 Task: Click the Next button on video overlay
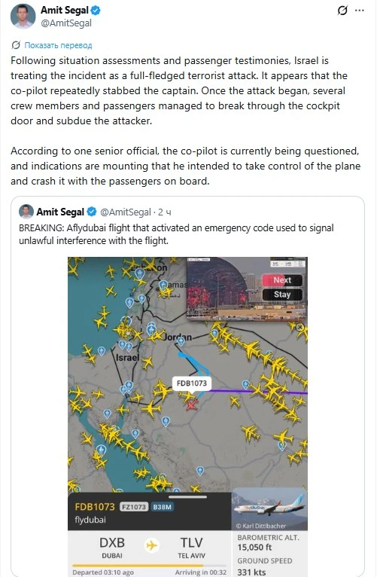coord(282,280)
